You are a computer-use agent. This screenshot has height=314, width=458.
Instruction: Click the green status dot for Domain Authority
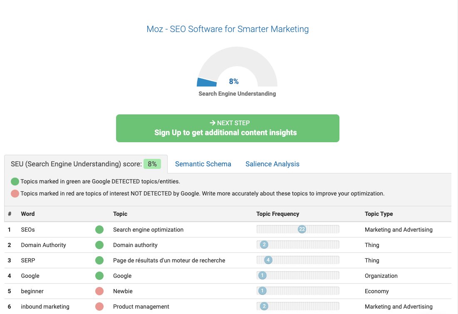(x=99, y=245)
